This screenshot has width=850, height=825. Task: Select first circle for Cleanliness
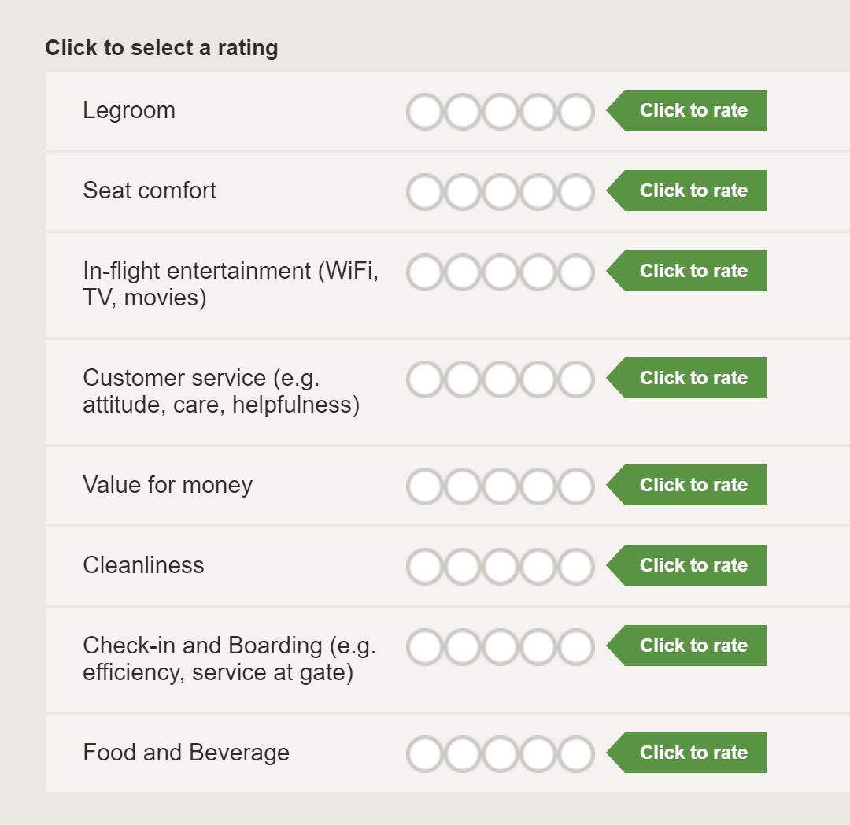click(424, 567)
